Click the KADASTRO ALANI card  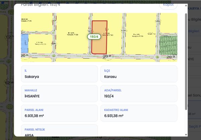coord(139,113)
